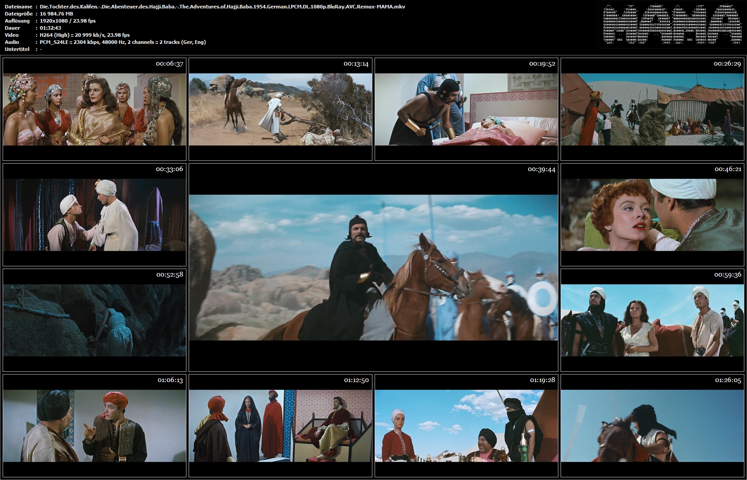Click the 00:06:37 timestamp label
This screenshot has width=747, height=480.
[x=170, y=64]
